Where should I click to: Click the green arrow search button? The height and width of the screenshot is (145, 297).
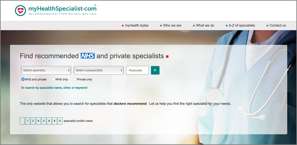(x=155, y=70)
